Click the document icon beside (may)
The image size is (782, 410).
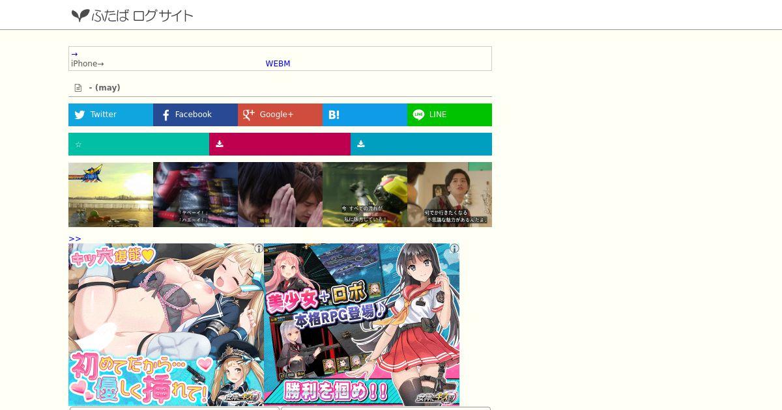(x=78, y=88)
